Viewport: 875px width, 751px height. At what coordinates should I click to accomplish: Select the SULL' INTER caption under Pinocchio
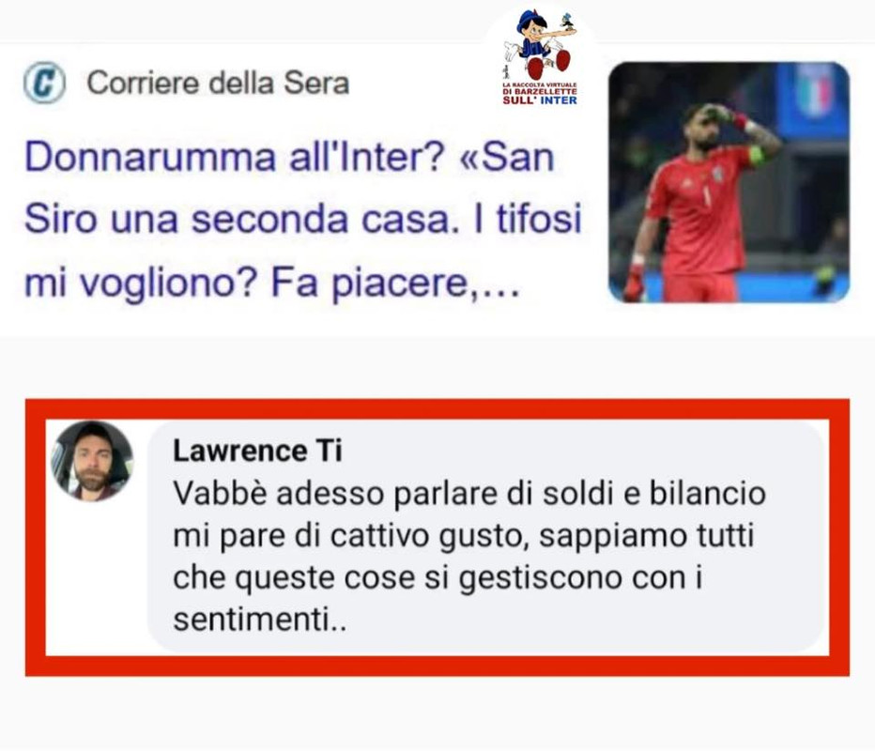540,100
